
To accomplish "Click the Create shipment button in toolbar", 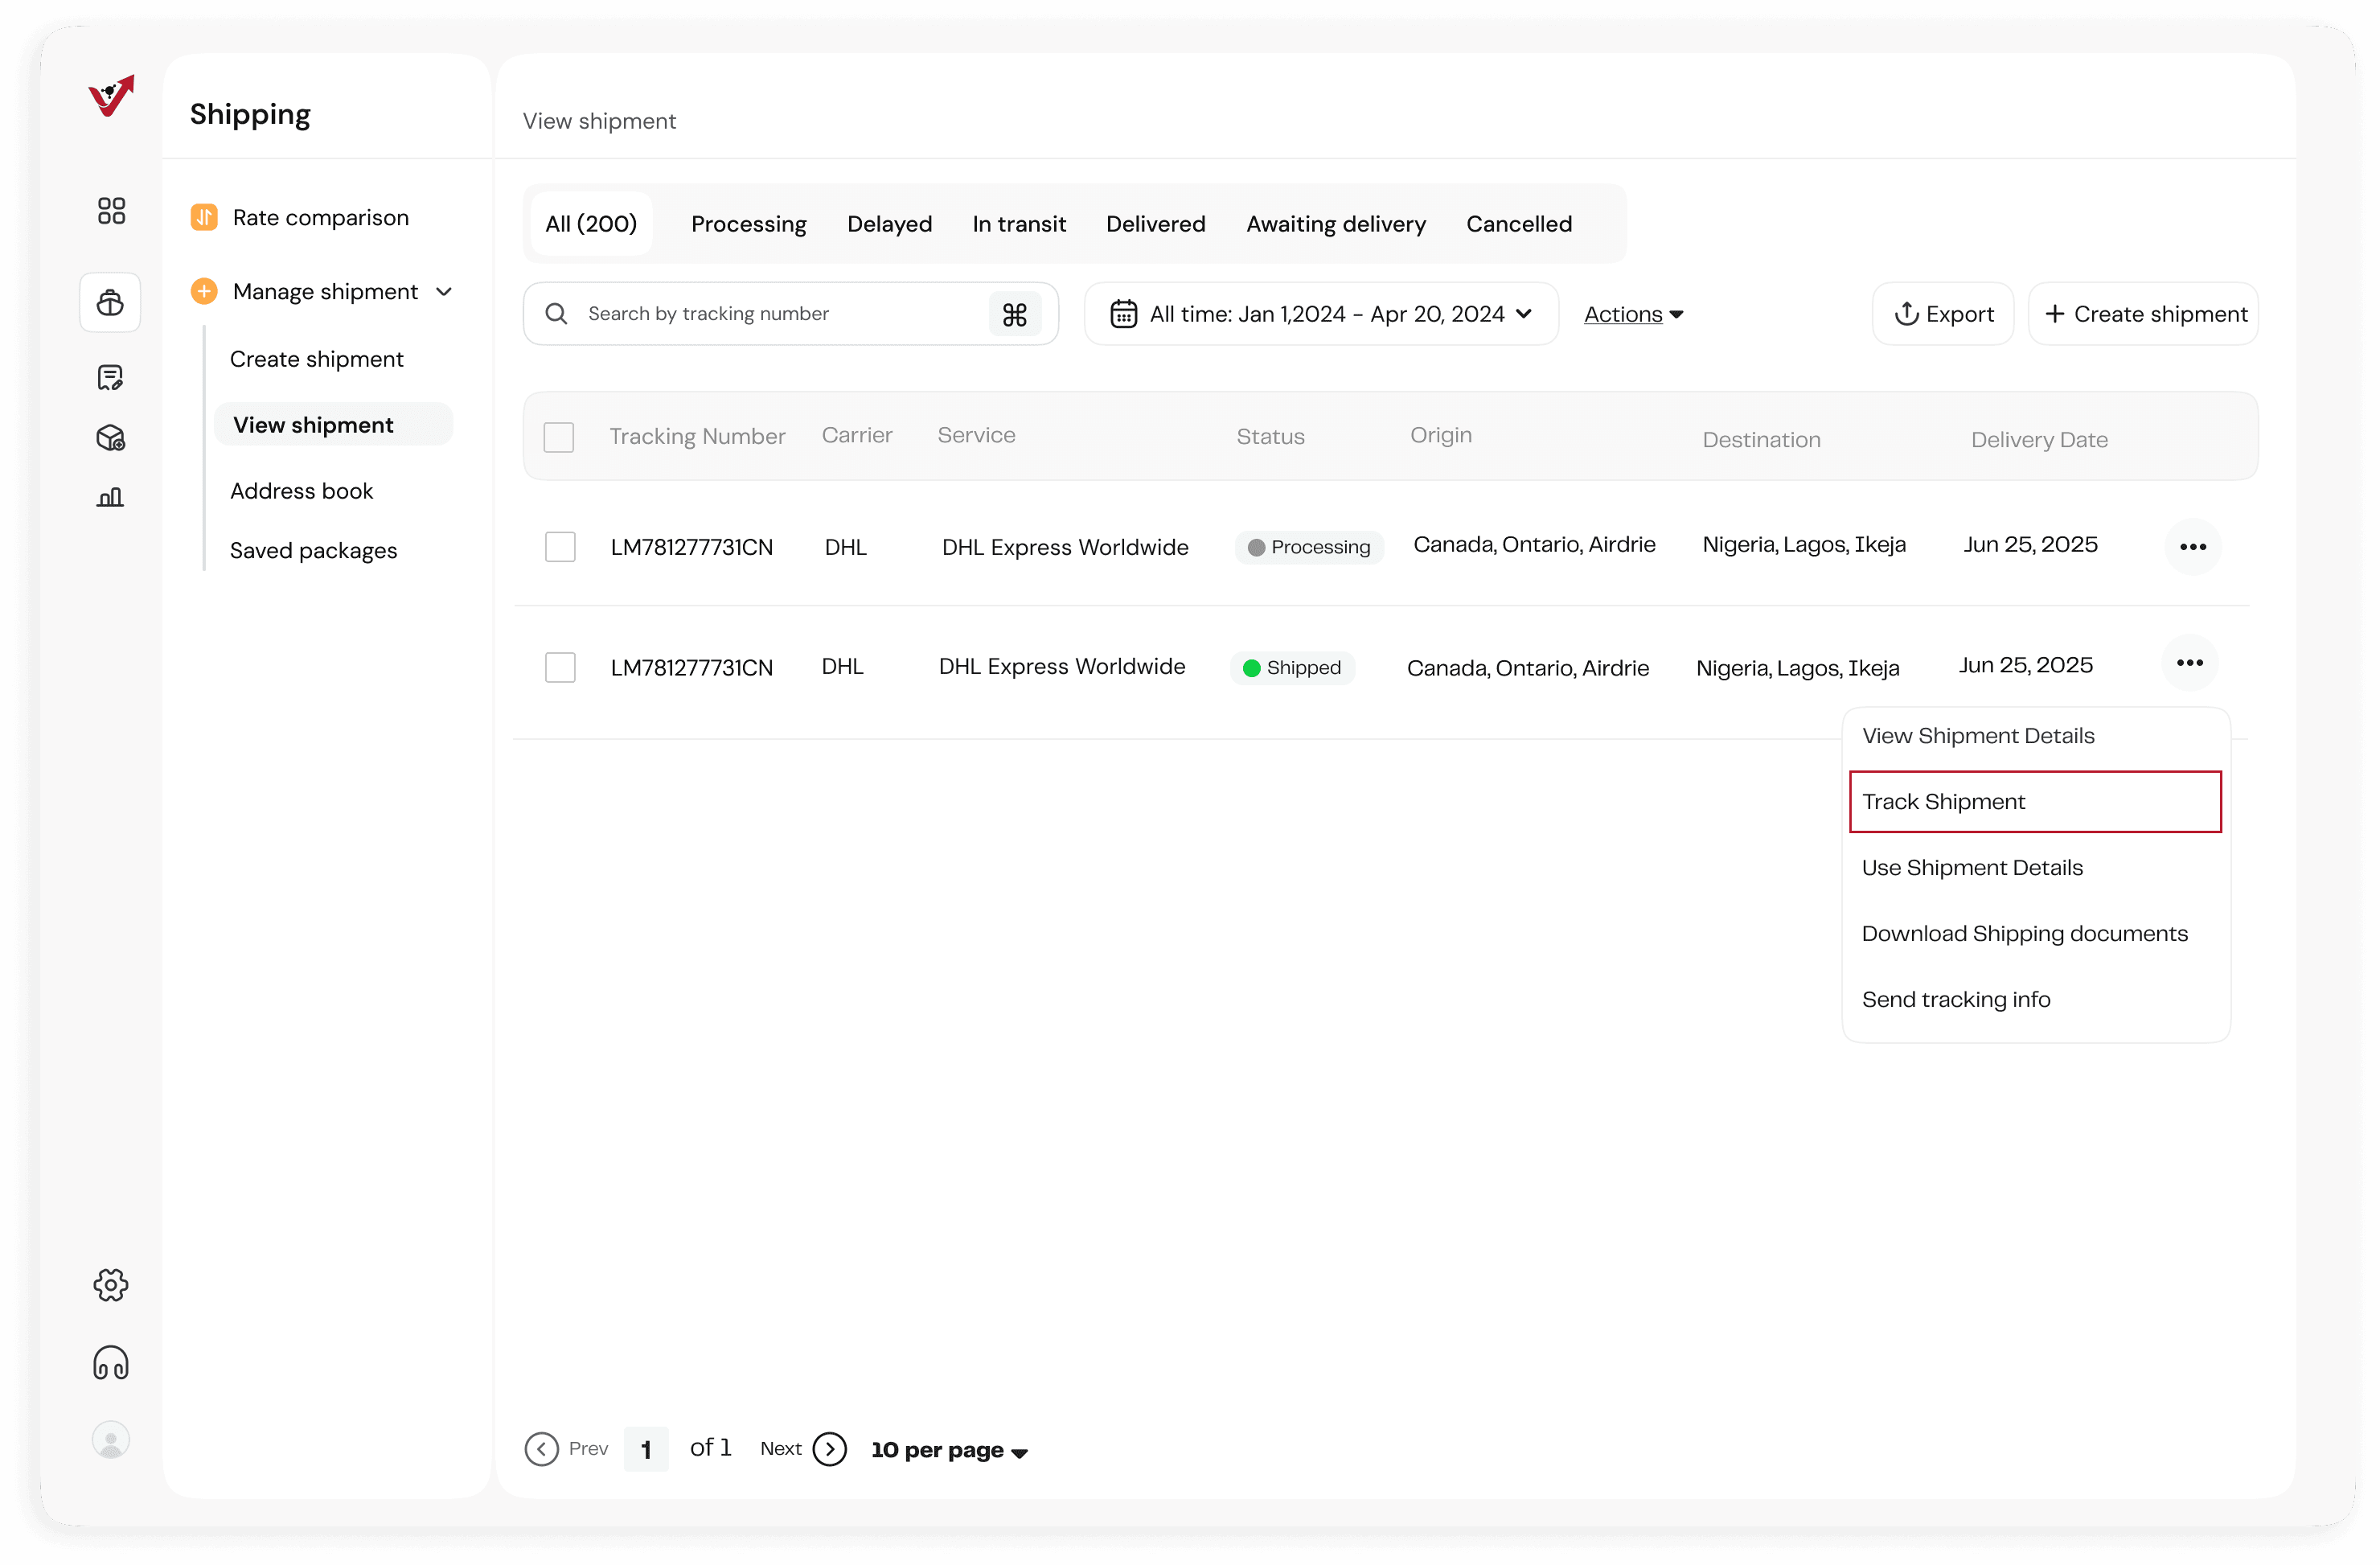I will coord(2143,314).
